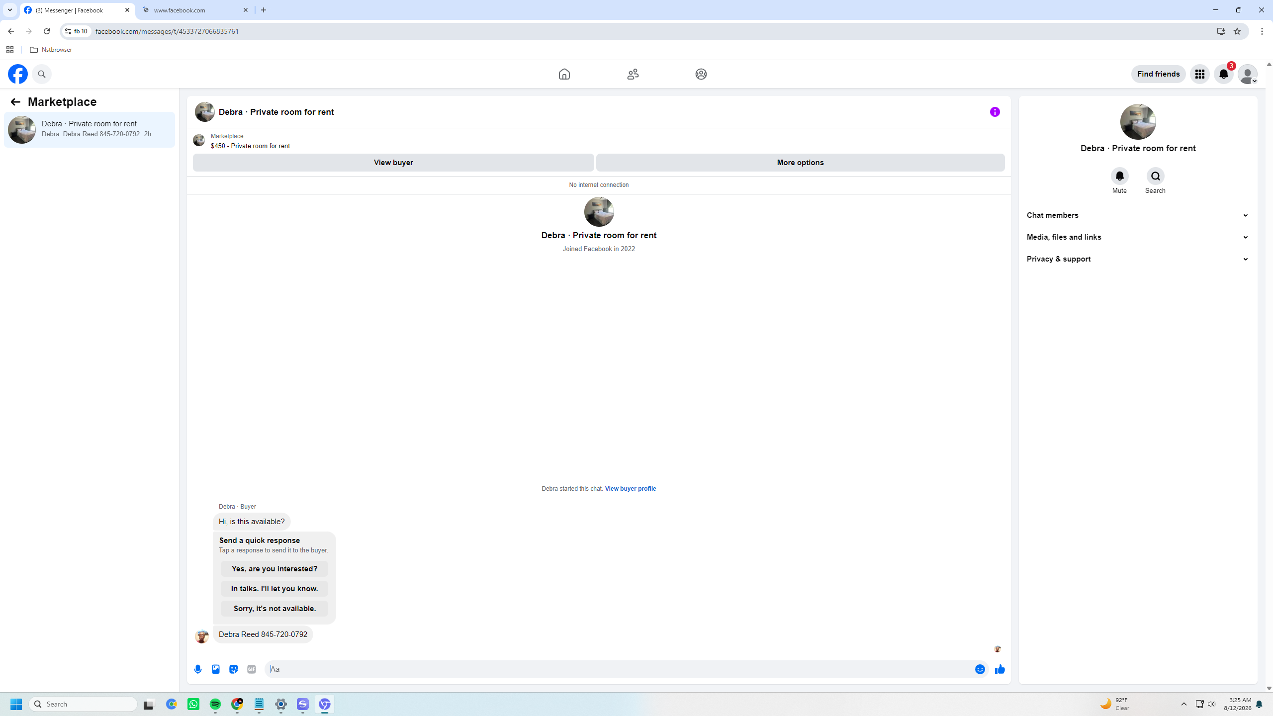Expand the Chat members section
The image size is (1273, 716).
coord(1138,215)
